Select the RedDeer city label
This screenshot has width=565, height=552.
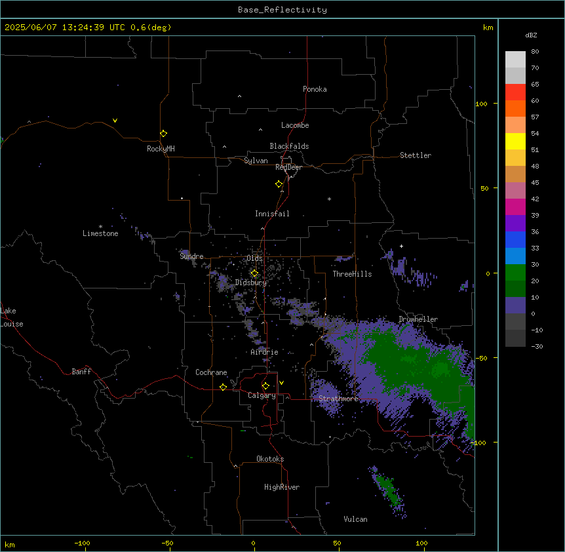(288, 167)
